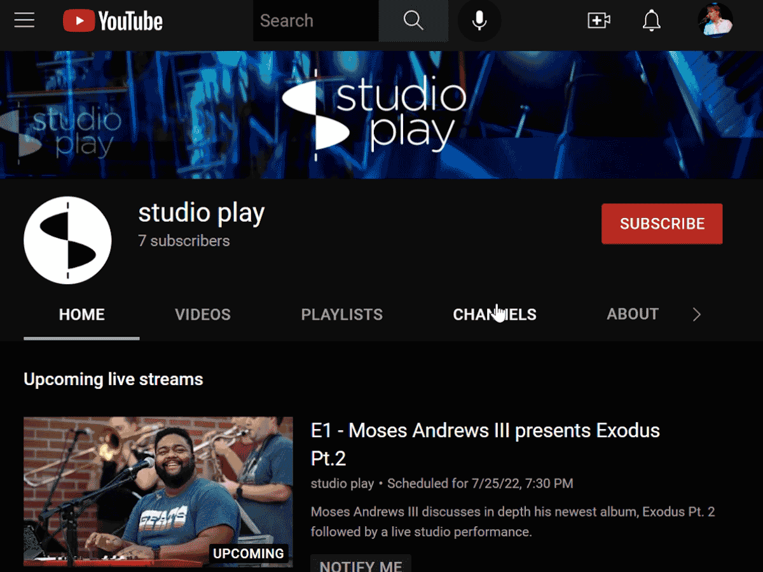Click the 'Scheduled for 7/25/22, 7:30 PM' text
Screen dimensions: 763x572
480,484
